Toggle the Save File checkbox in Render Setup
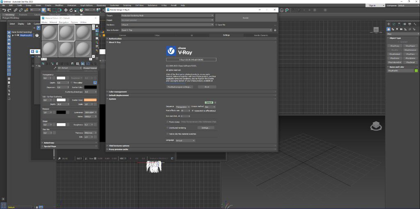 (x=217, y=24)
